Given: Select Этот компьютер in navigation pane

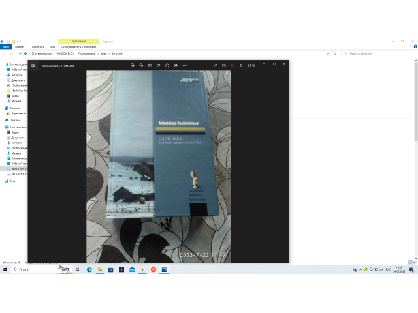Looking at the screenshot, I should click(x=16, y=127).
